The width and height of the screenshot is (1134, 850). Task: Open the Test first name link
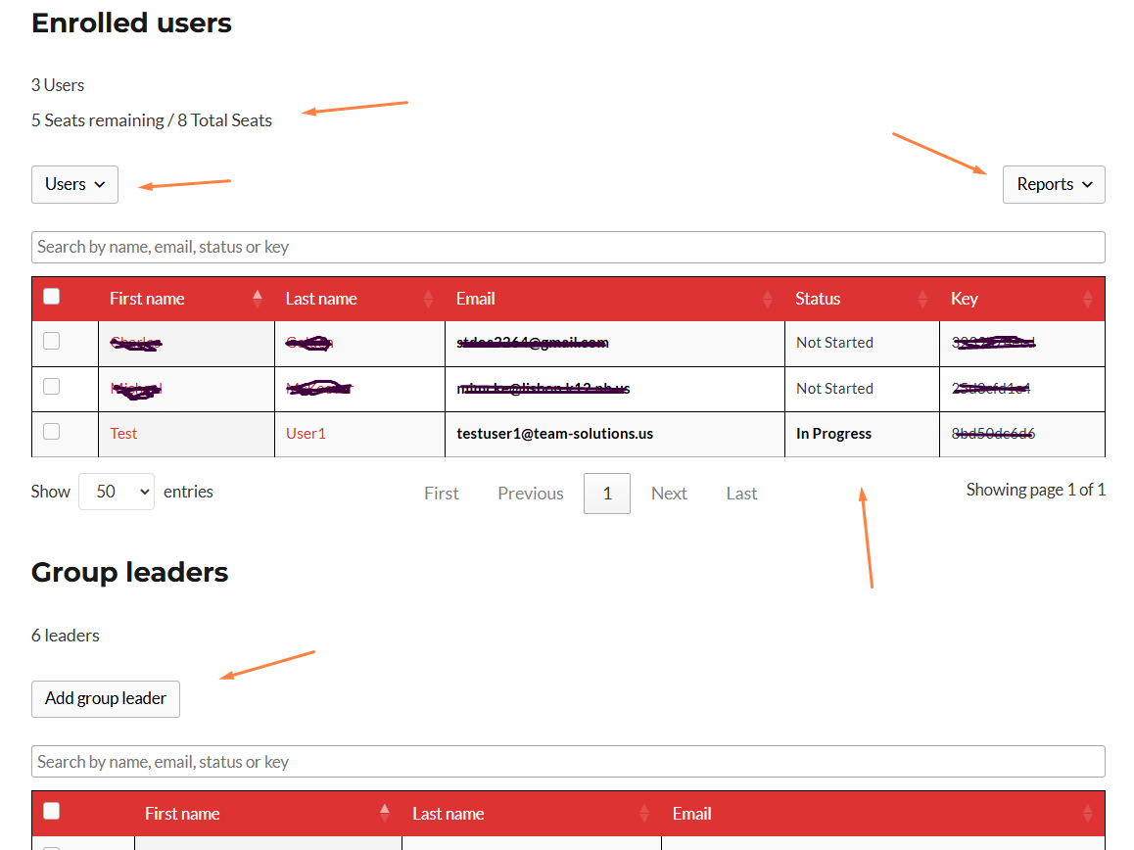coord(123,434)
